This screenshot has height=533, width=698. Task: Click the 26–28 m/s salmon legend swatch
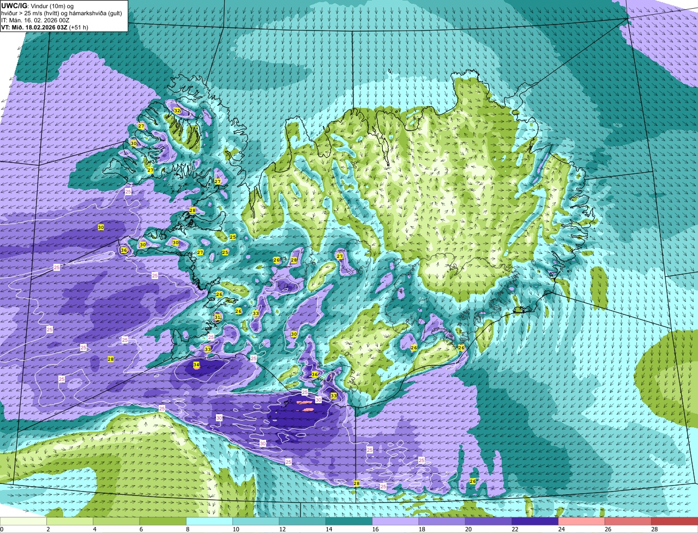pyautogui.click(x=628, y=522)
